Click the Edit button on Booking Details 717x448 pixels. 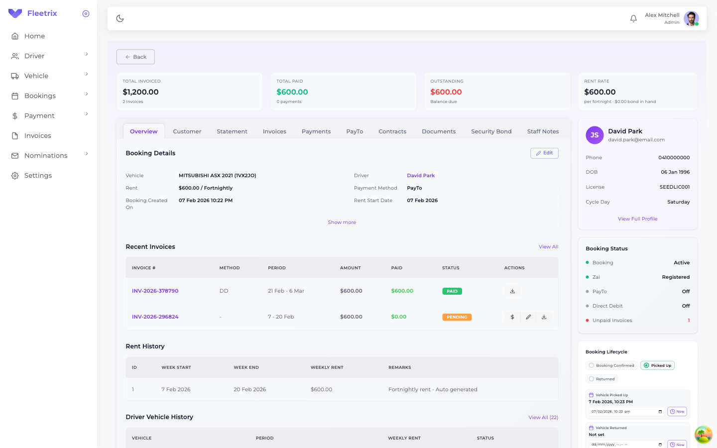point(544,153)
